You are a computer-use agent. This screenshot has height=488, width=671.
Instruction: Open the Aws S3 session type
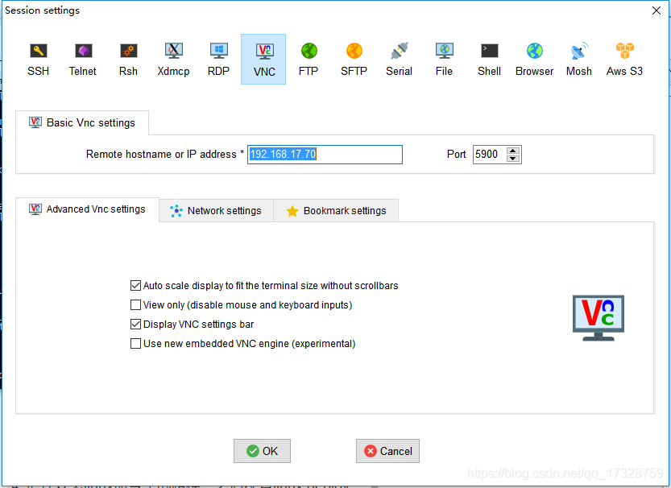click(x=624, y=59)
